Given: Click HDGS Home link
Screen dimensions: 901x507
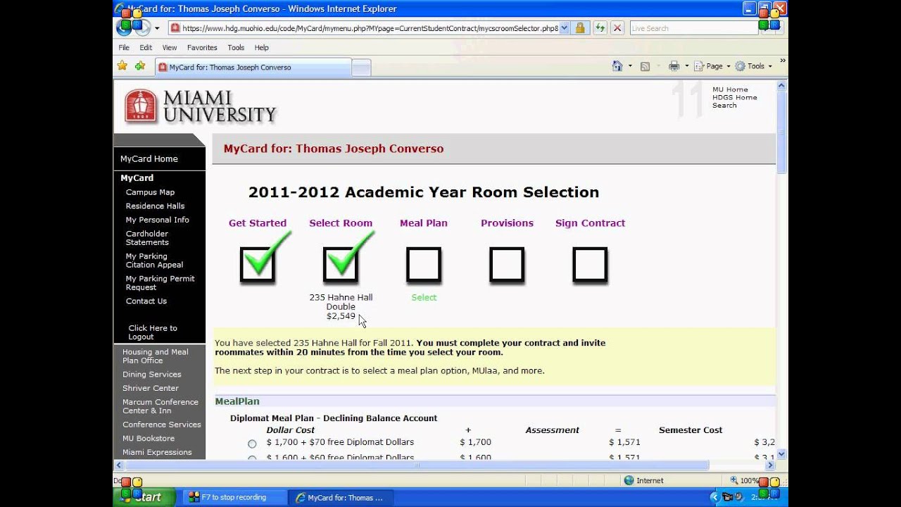Looking at the screenshot, I should coord(735,97).
